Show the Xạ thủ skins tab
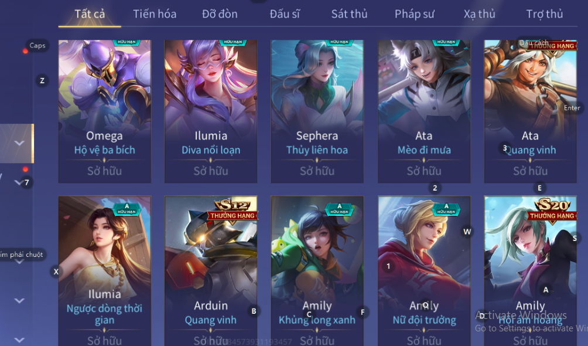Screen dimensions: 588x346 (x=479, y=14)
